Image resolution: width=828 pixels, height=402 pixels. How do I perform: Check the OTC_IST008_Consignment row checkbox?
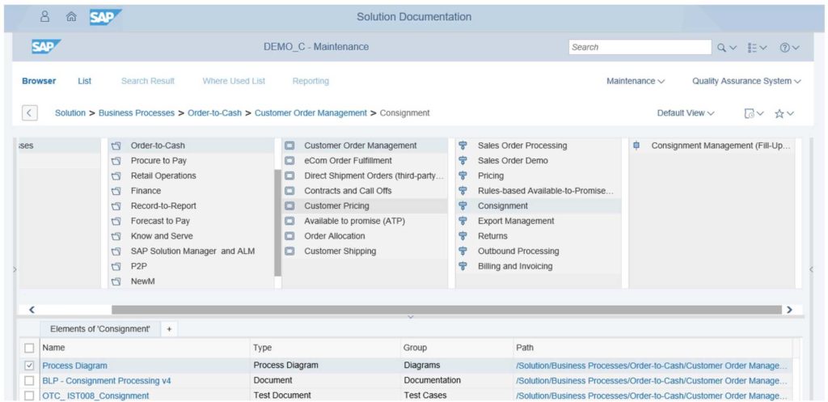coord(30,396)
